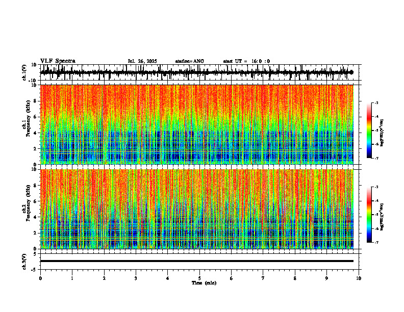Click the ch.2 spectrogram plot area
This screenshot has width=404, height=312.
[197, 209]
